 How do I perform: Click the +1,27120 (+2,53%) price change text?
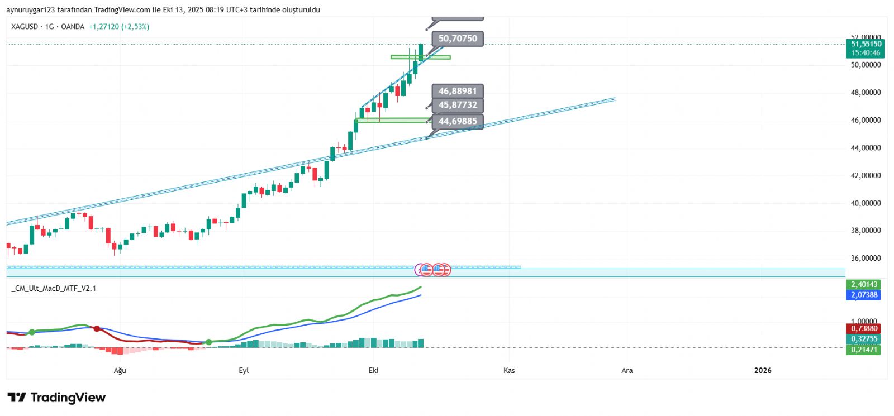point(119,27)
